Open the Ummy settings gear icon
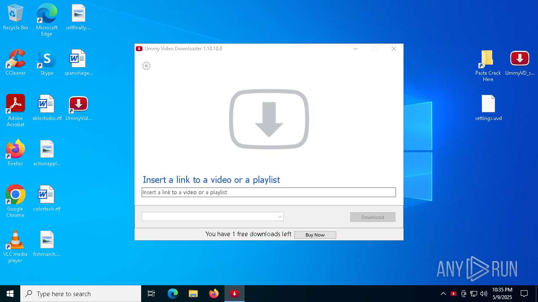 pyautogui.click(x=146, y=66)
